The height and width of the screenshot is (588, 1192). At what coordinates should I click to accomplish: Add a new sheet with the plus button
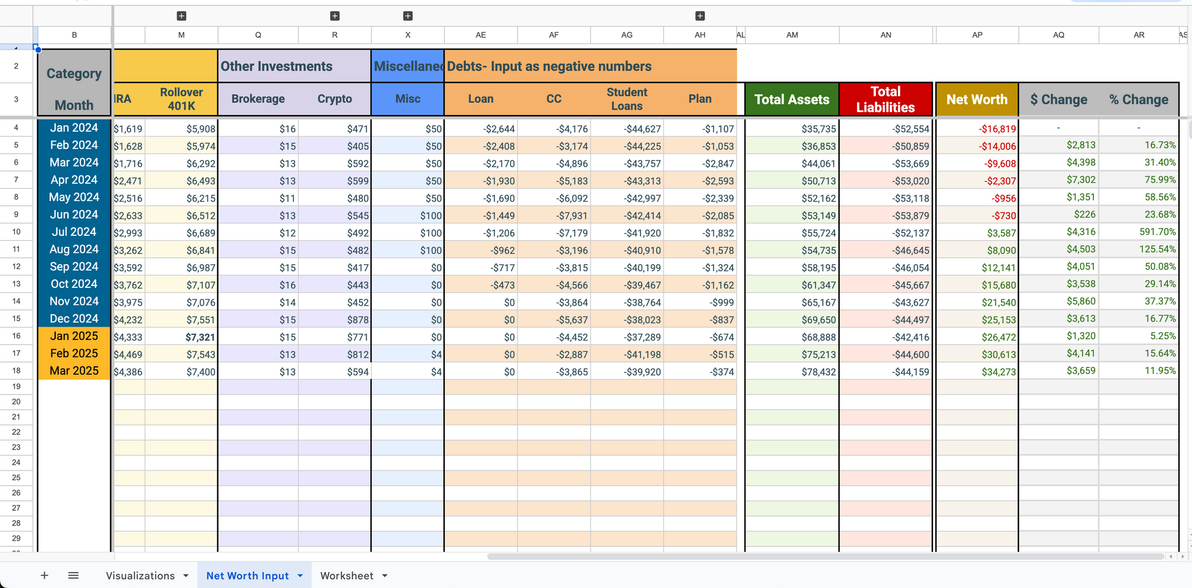[x=44, y=575]
